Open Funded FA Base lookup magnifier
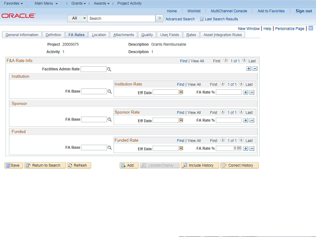The height and width of the screenshot is (237, 316). tap(110, 148)
